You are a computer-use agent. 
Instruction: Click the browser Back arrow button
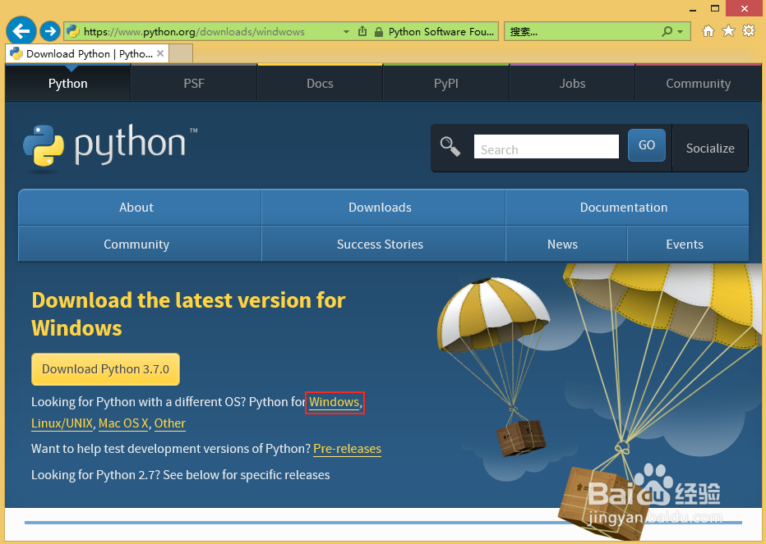click(21, 31)
